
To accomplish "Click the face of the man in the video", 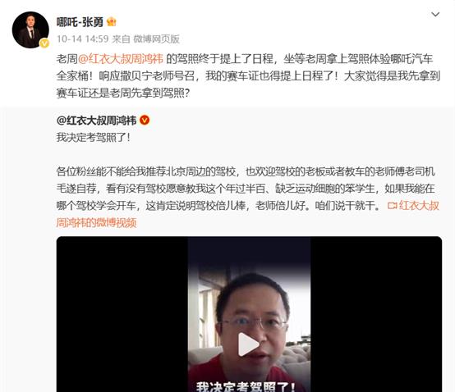I will [252, 321].
